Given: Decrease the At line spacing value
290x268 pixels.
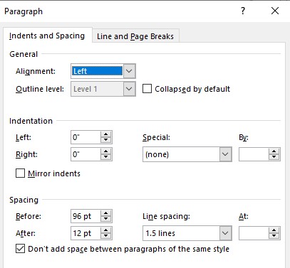Looking at the screenshot, I should 274,236.
